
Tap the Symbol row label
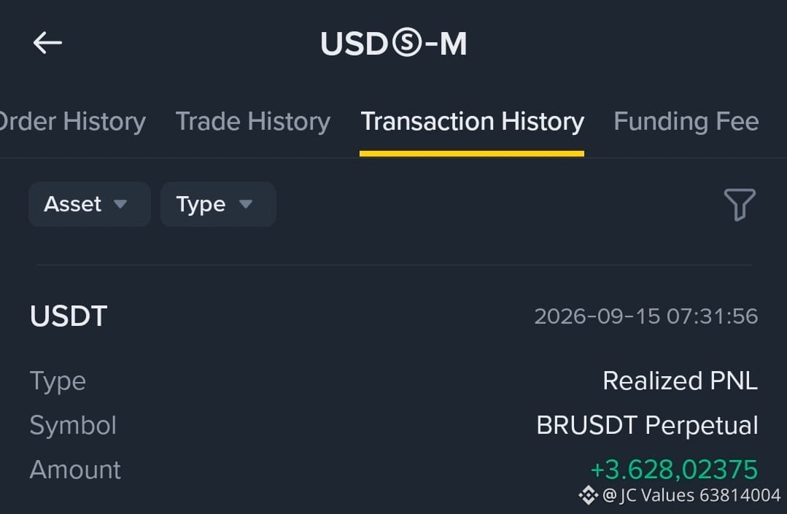73,426
